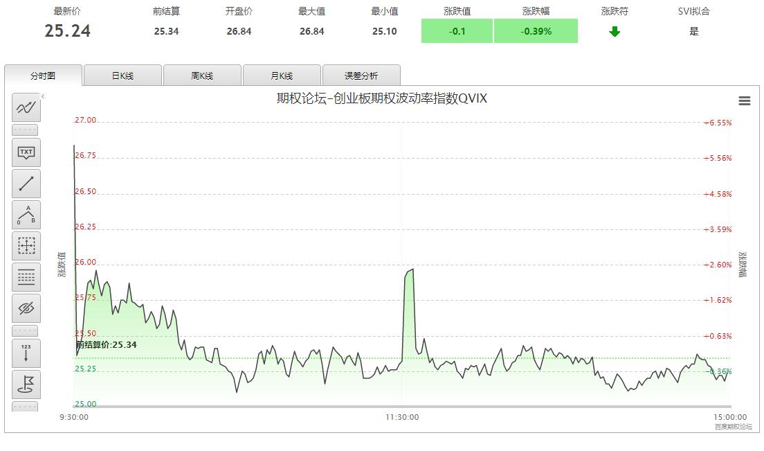The image size is (764, 451).
Task: Switch to the 日K线 tab
Action: pyautogui.click(x=122, y=75)
